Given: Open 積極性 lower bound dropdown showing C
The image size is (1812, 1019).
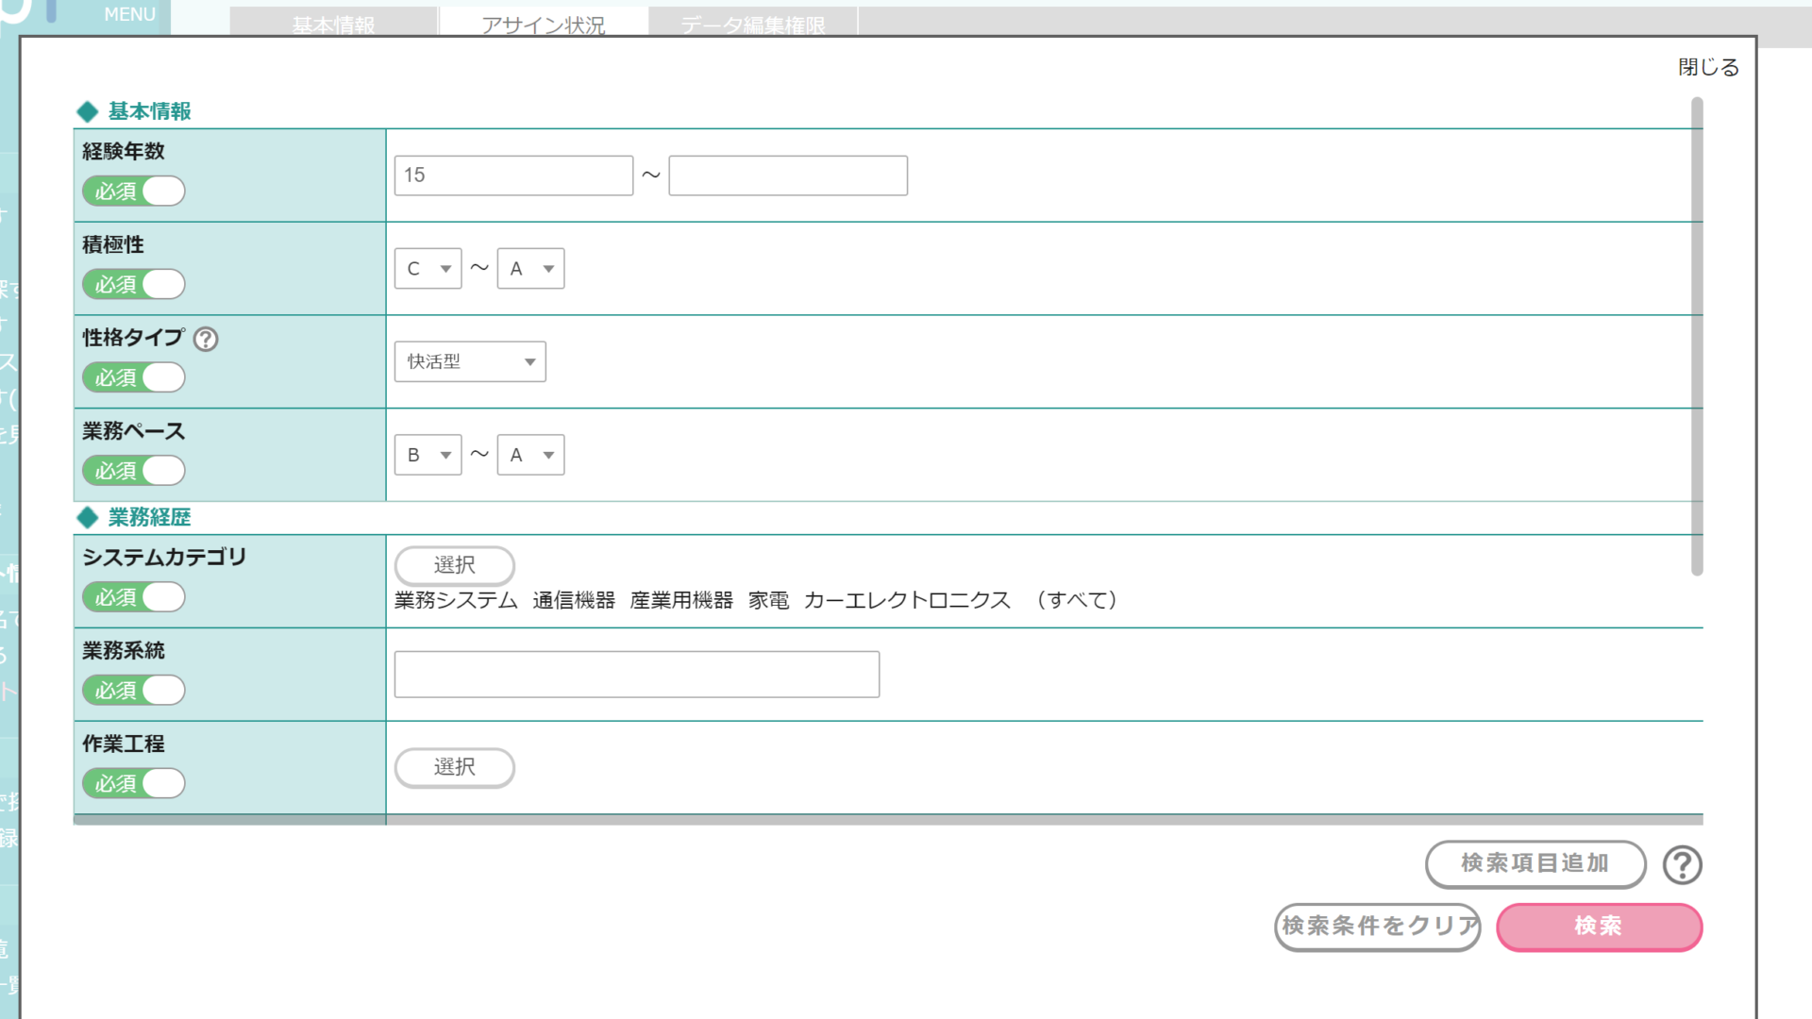Looking at the screenshot, I should pos(428,269).
